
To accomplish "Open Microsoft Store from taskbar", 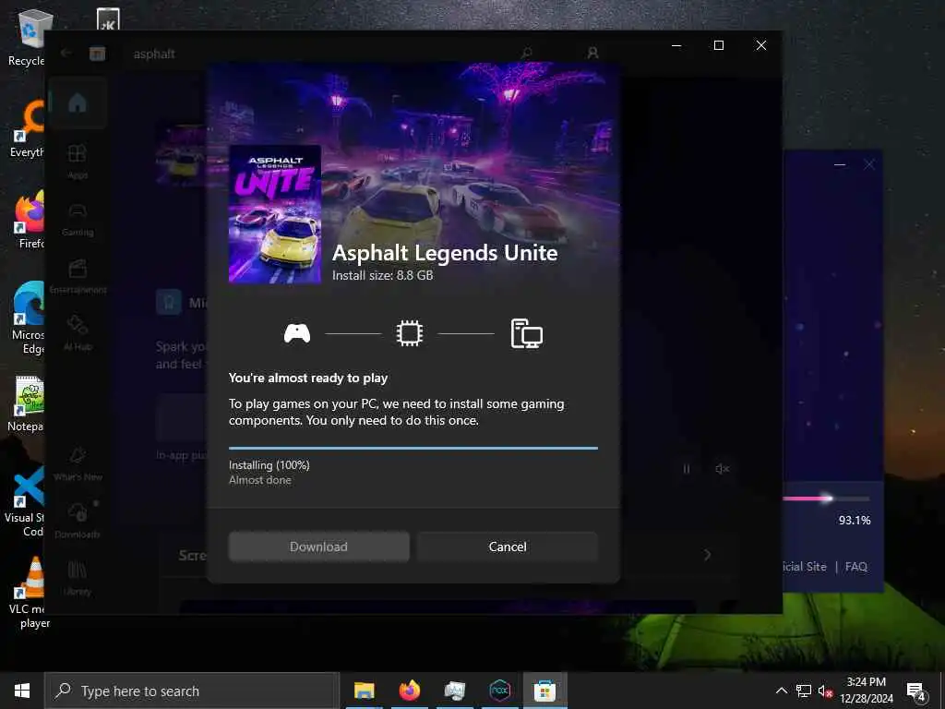I will [x=544, y=691].
